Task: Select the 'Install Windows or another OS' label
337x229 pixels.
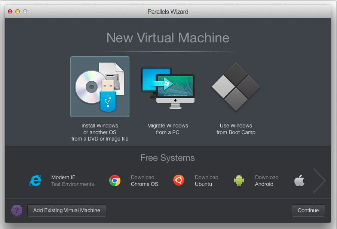Action: click(100, 132)
